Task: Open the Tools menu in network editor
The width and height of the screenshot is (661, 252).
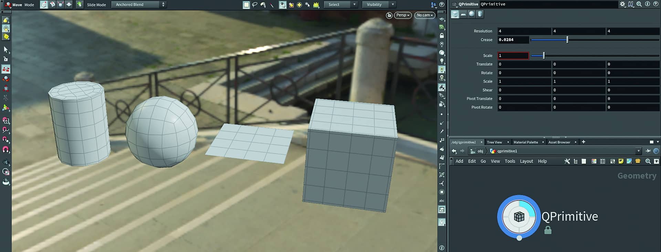Action: point(510,161)
